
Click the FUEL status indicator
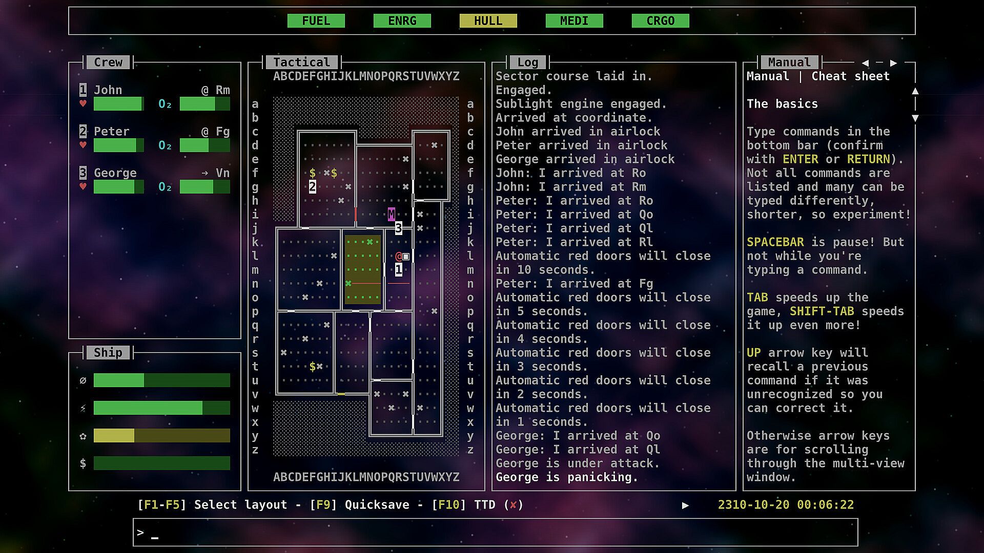pyautogui.click(x=316, y=21)
